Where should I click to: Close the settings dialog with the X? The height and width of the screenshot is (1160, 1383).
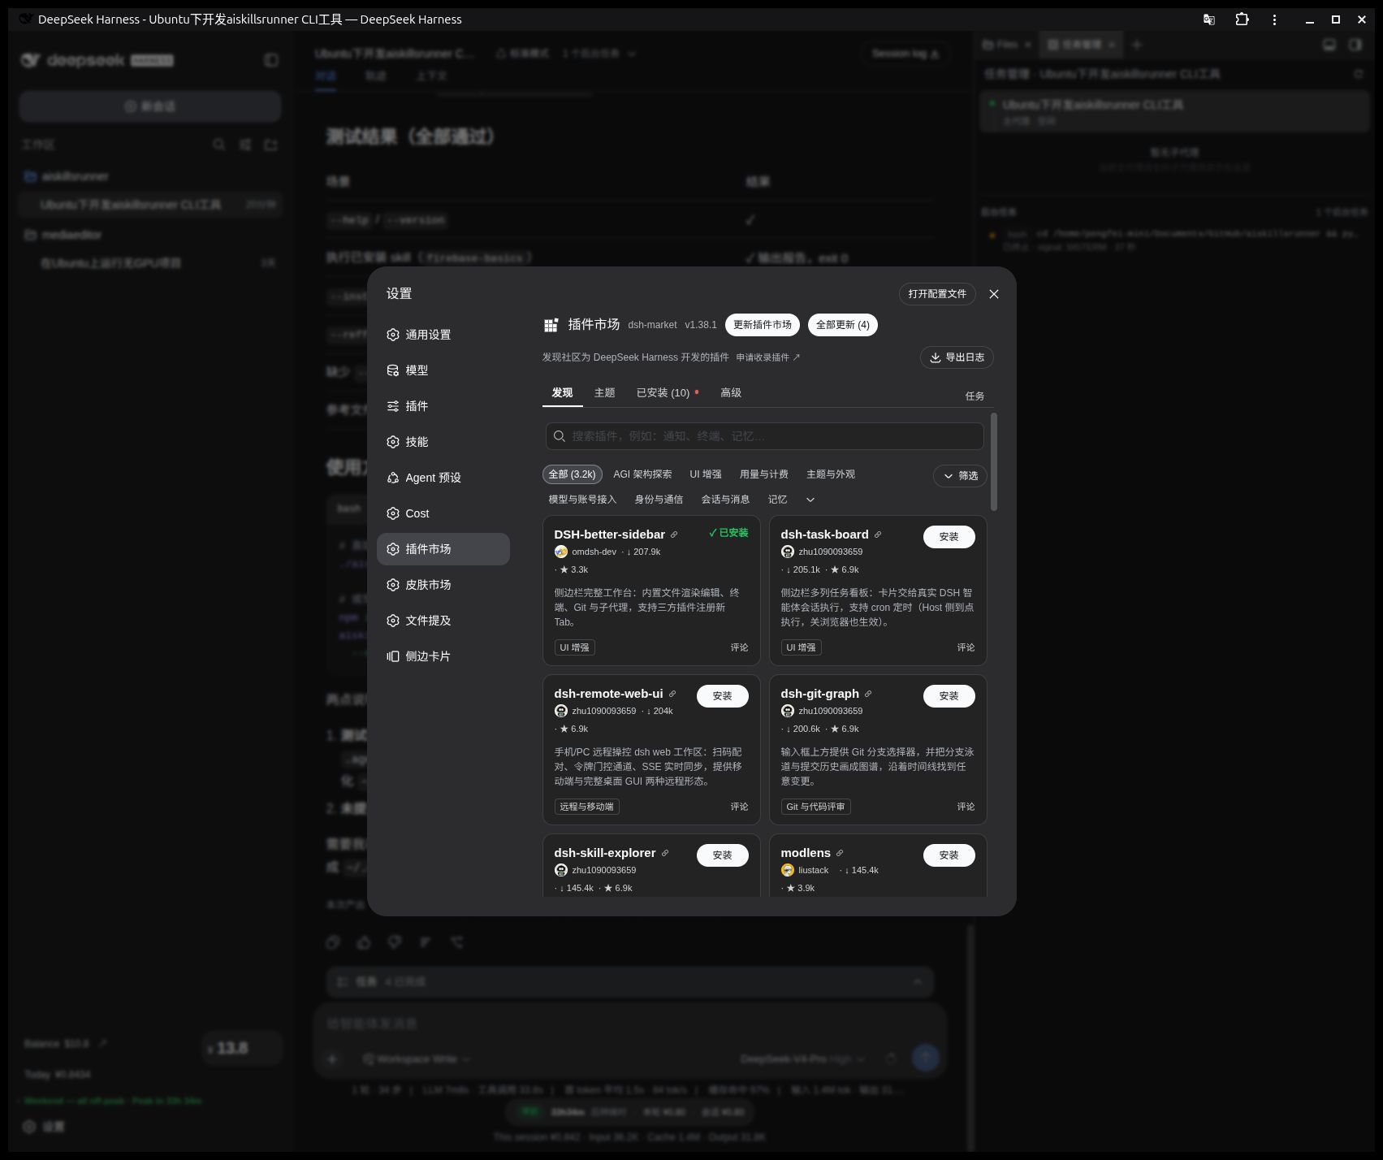[x=994, y=294]
